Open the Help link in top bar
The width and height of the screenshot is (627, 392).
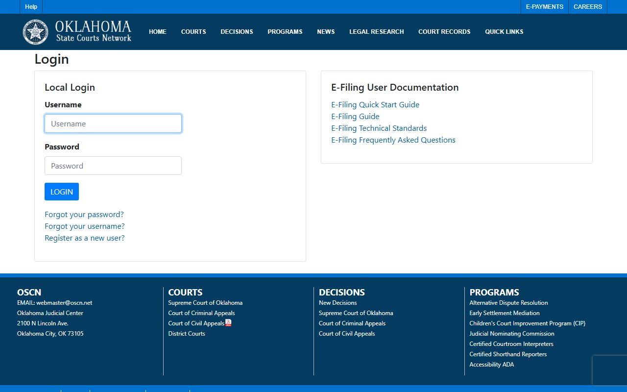click(31, 7)
